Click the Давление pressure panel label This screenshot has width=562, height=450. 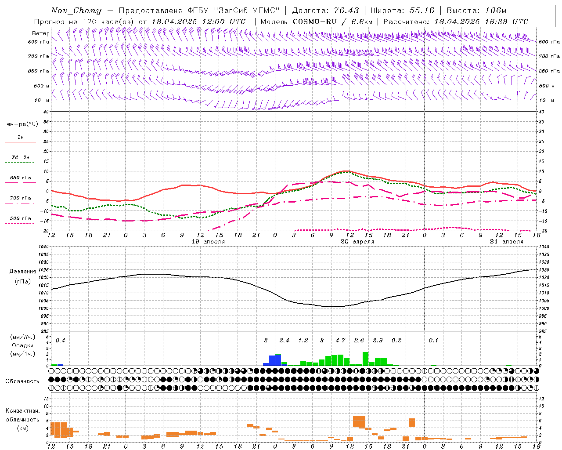pyautogui.click(x=23, y=272)
